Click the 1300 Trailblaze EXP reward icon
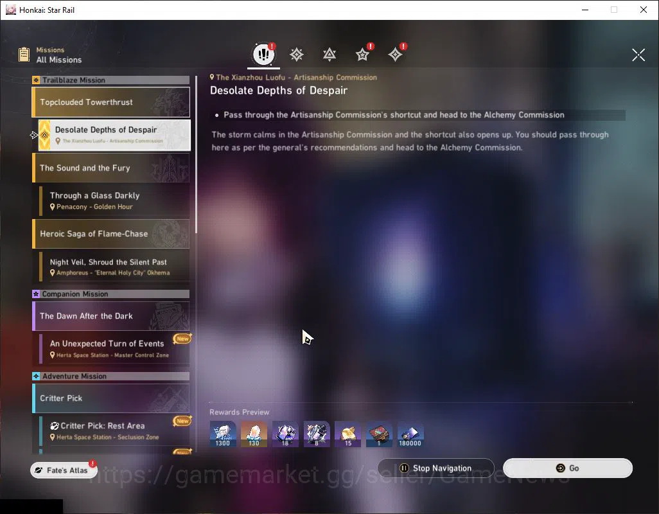 pyautogui.click(x=223, y=434)
